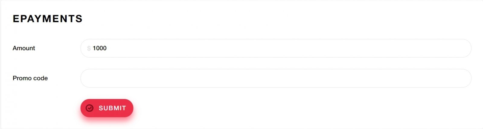Click the Promo code label

pos(30,78)
